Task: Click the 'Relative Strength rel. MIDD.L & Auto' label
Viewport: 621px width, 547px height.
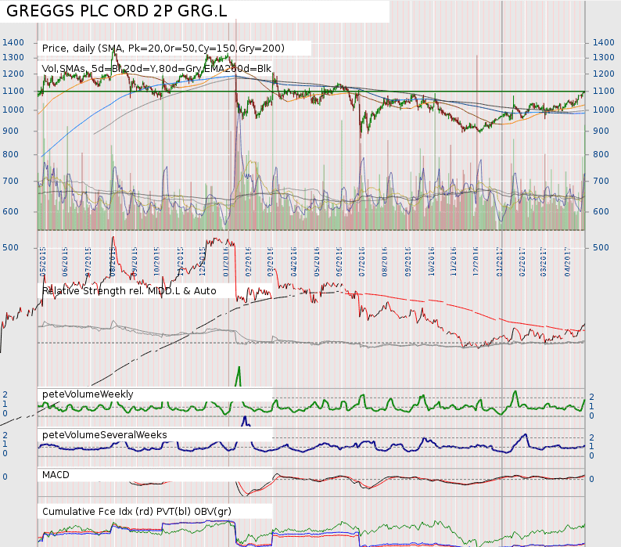Action: pyautogui.click(x=129, y=291)
